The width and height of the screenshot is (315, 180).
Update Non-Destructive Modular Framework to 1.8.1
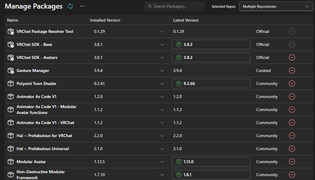click(211, 175)
